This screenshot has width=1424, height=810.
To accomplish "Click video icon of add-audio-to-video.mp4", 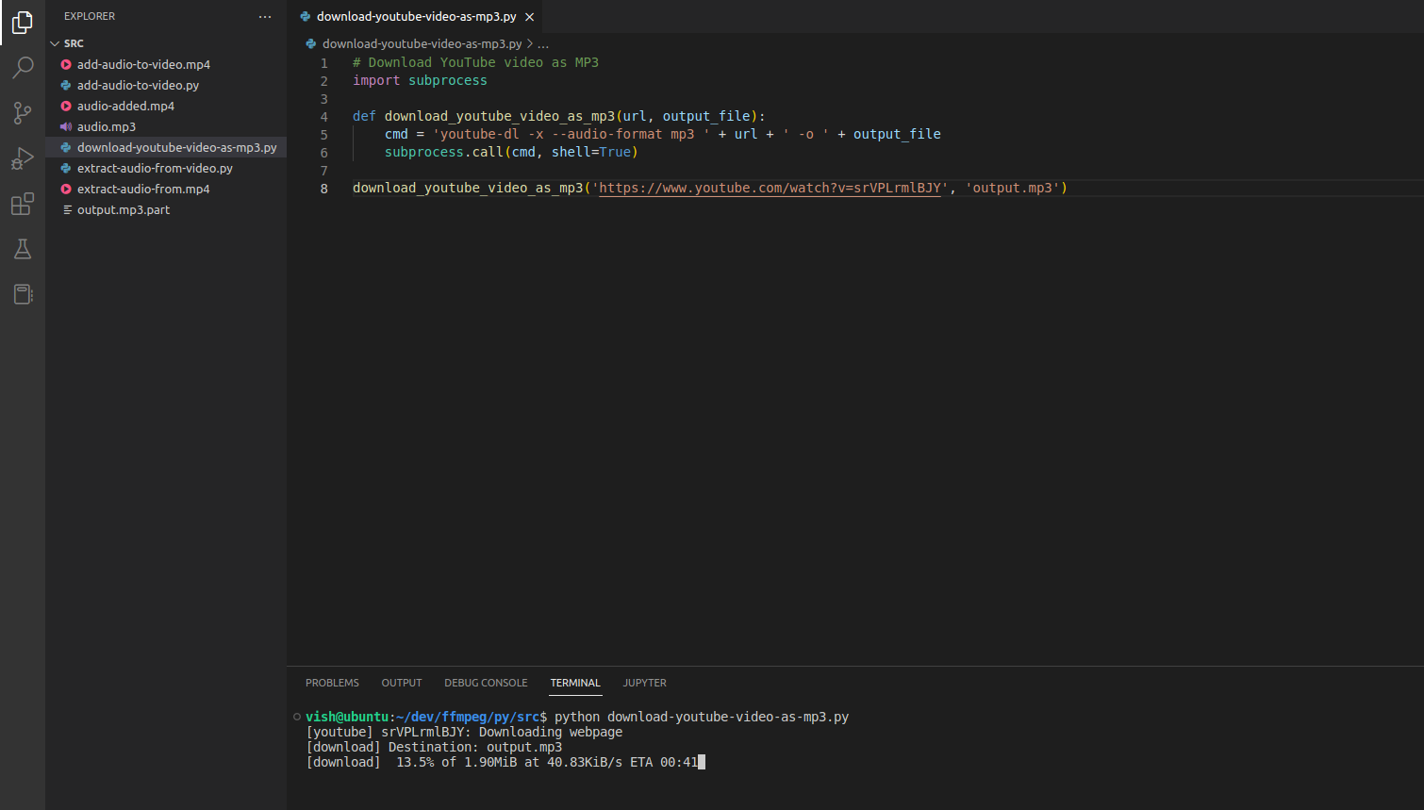I will tap(66, 64).
